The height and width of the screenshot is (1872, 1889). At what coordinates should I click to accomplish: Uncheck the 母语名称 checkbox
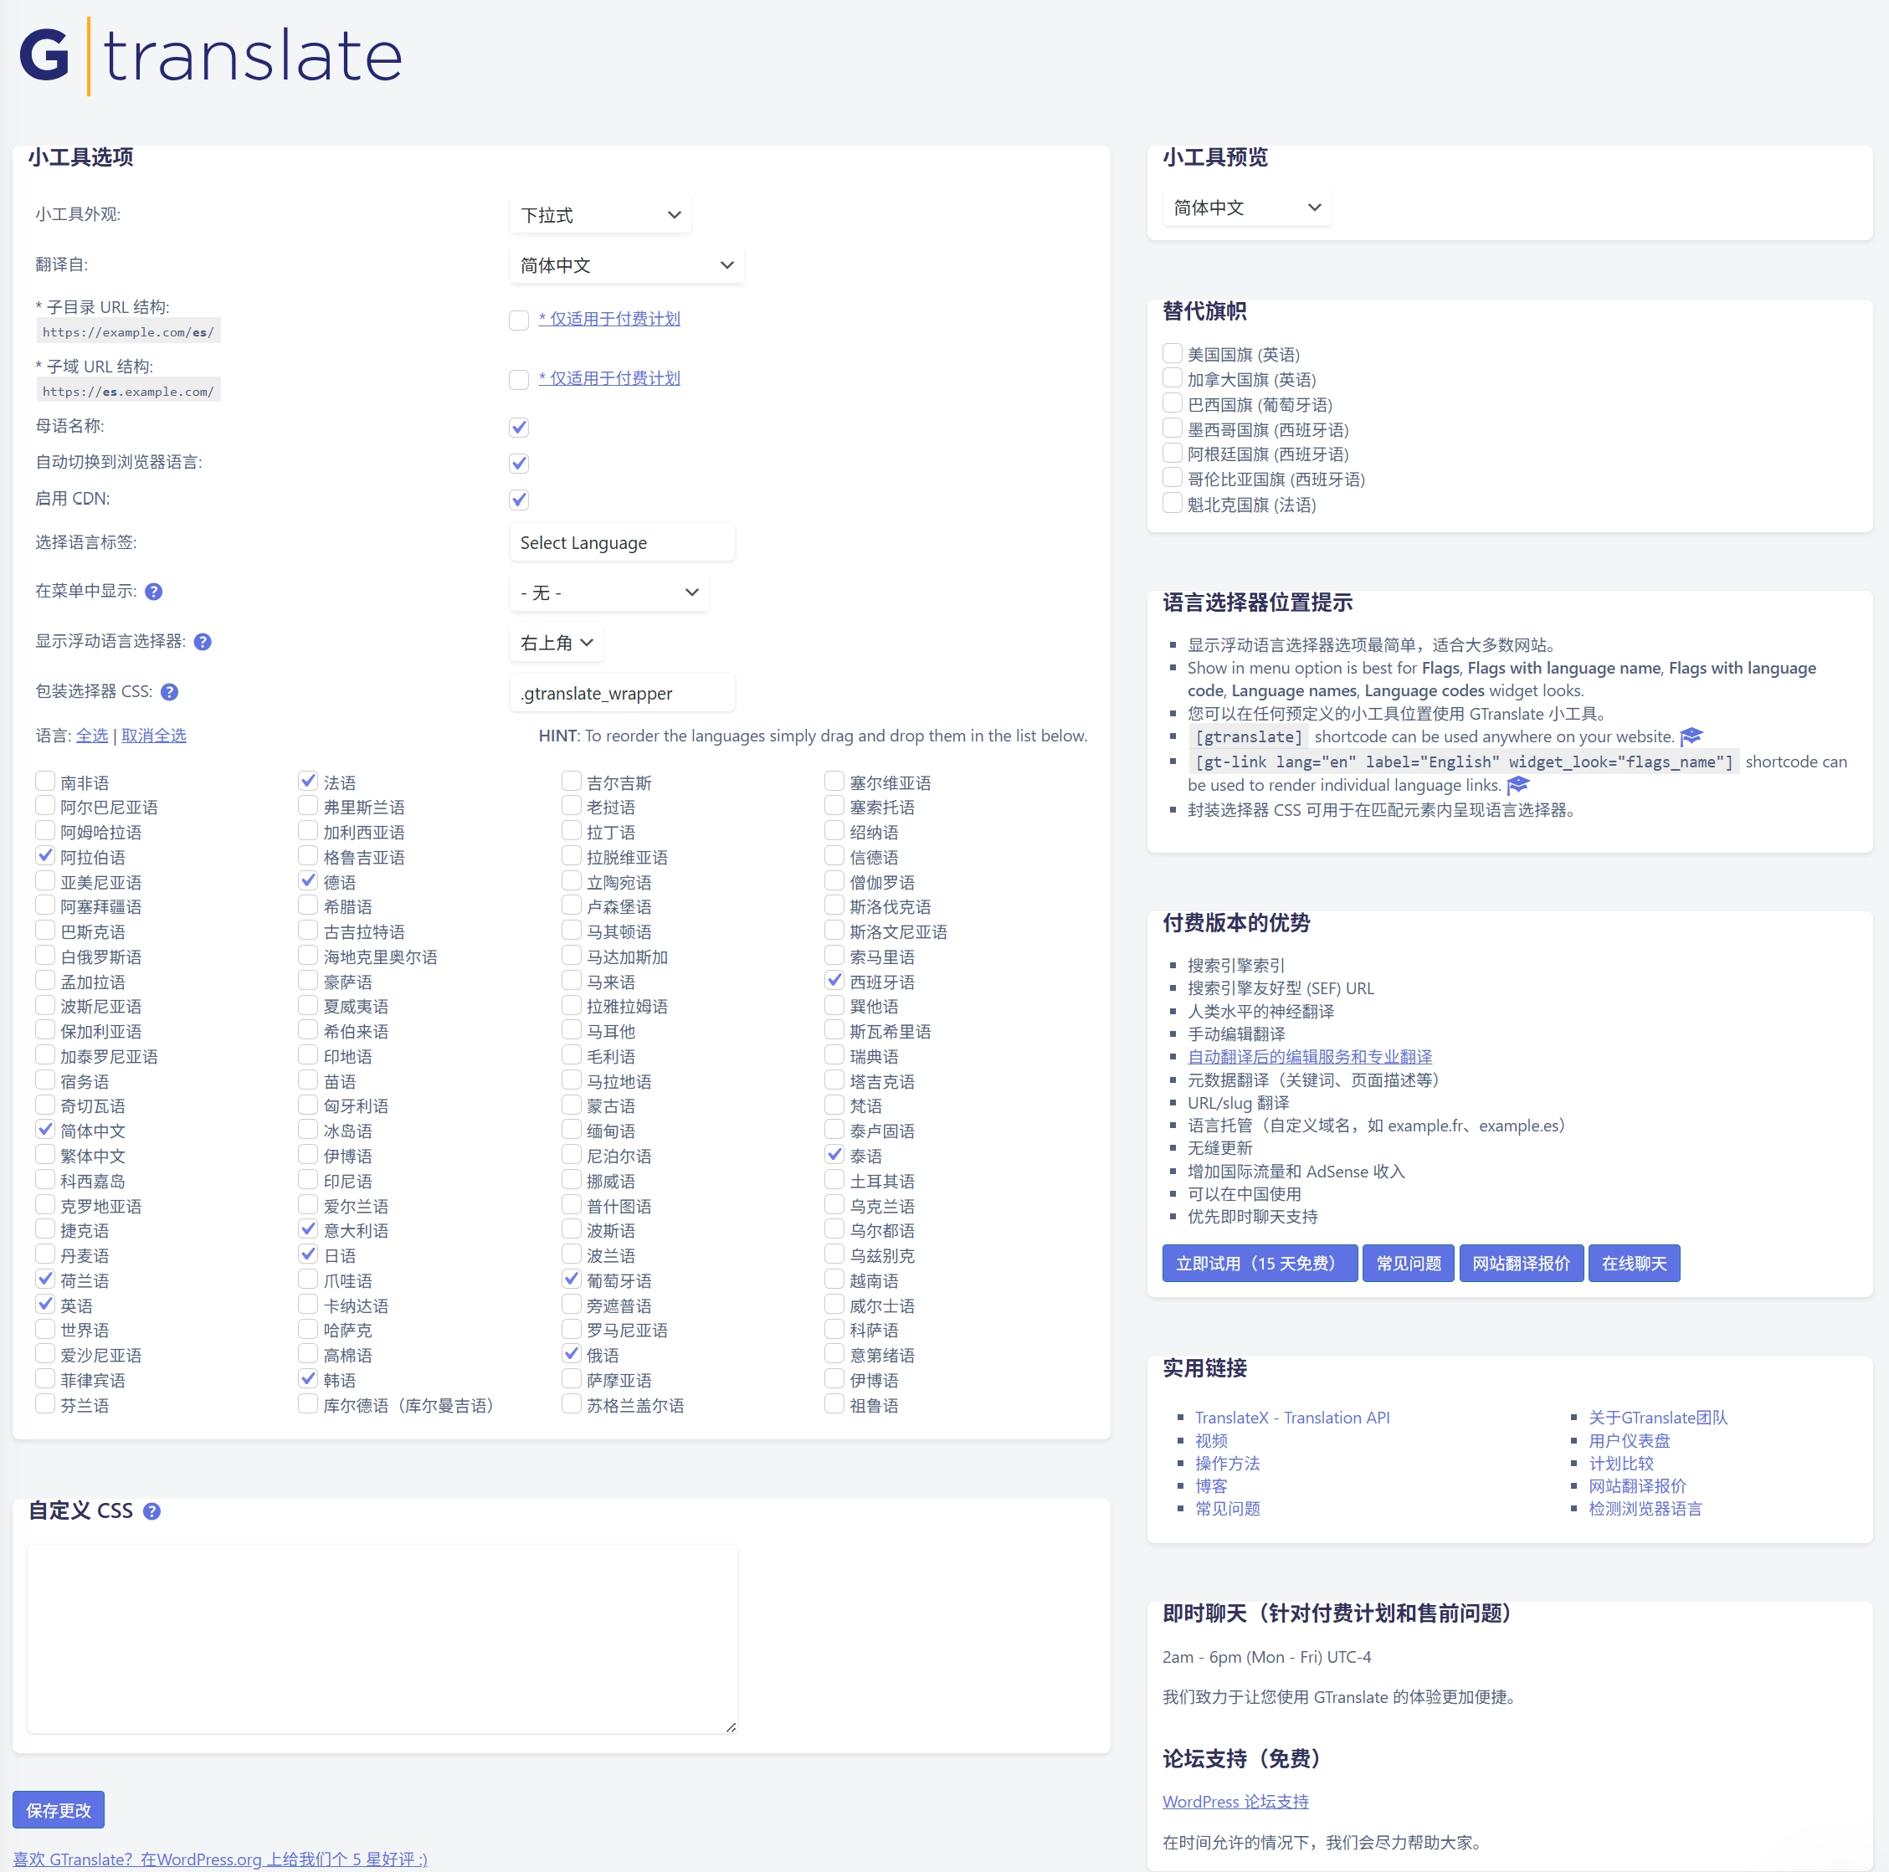point(519,427)
